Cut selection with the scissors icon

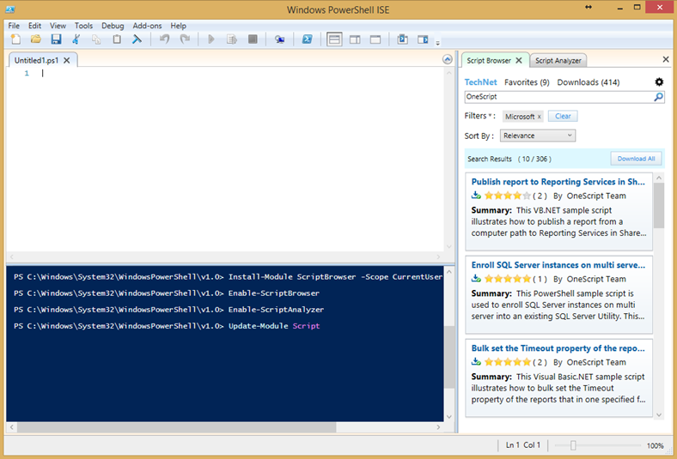point(76,39)
